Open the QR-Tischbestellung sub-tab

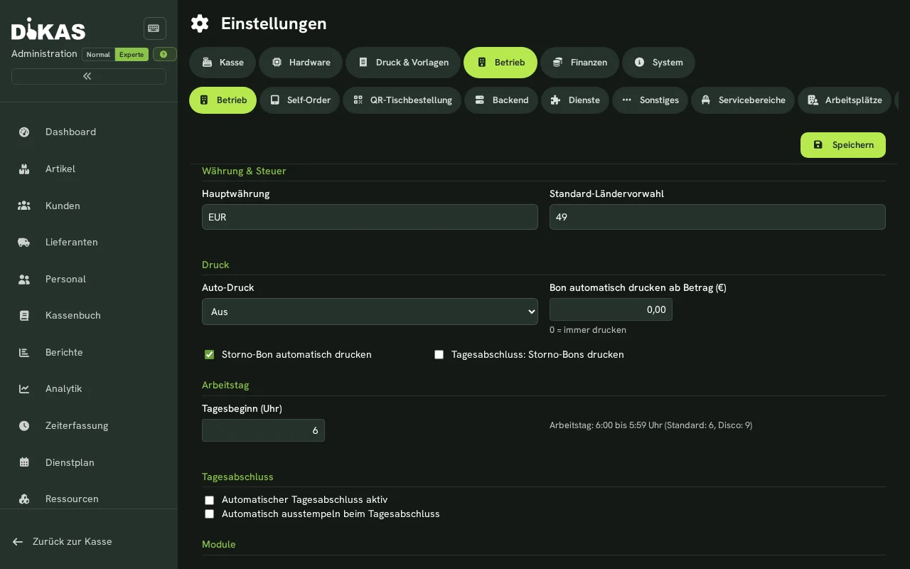402,100
